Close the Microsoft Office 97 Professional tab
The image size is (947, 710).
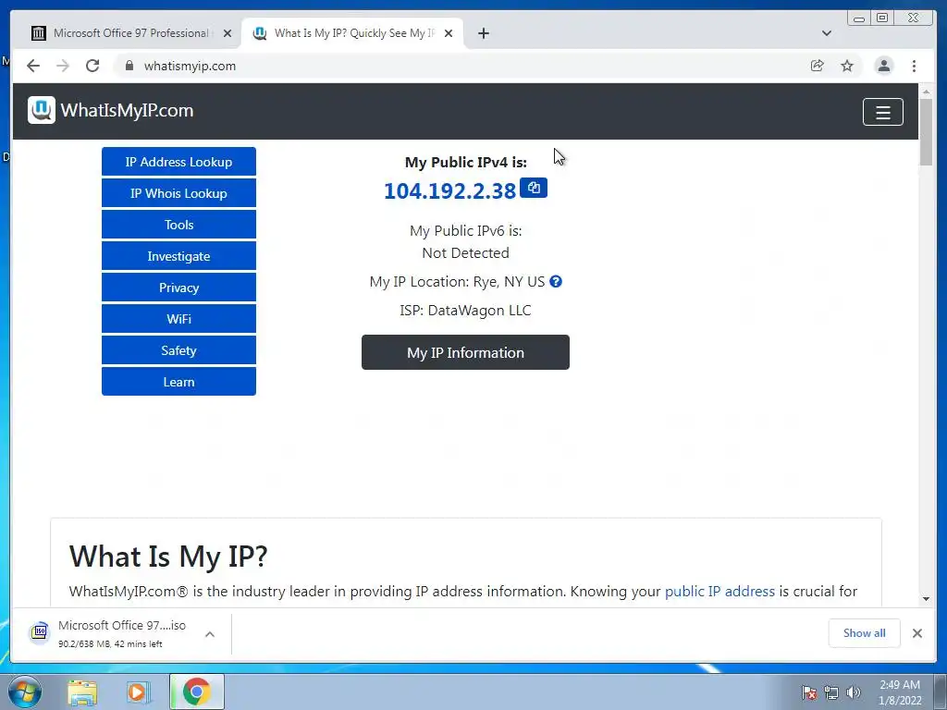point(228,33)
